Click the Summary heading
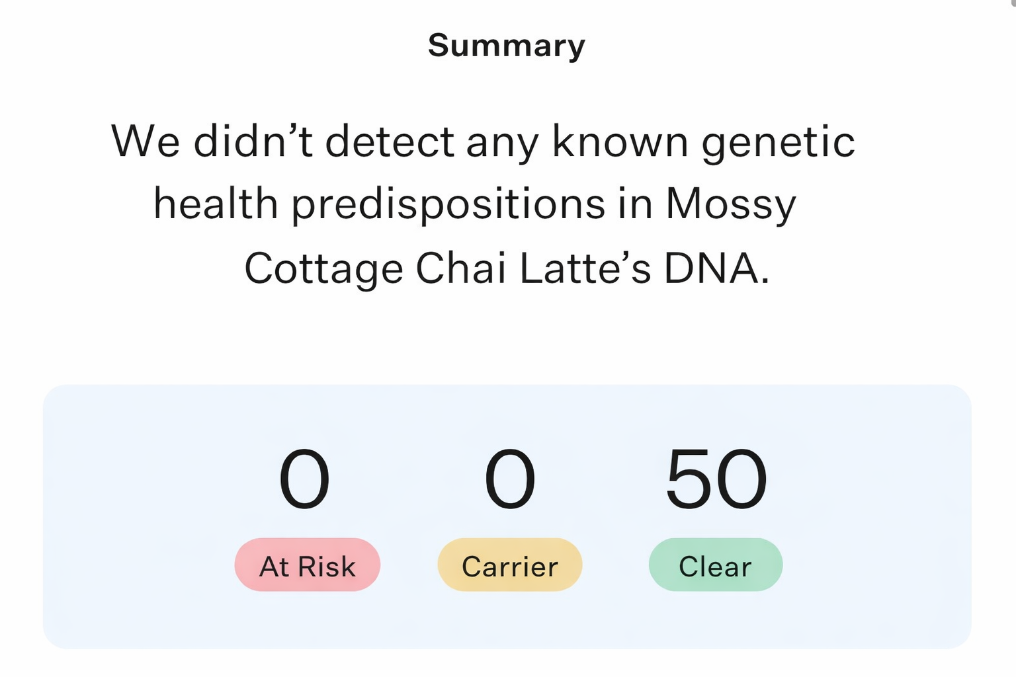 click(x=507, y=46)
